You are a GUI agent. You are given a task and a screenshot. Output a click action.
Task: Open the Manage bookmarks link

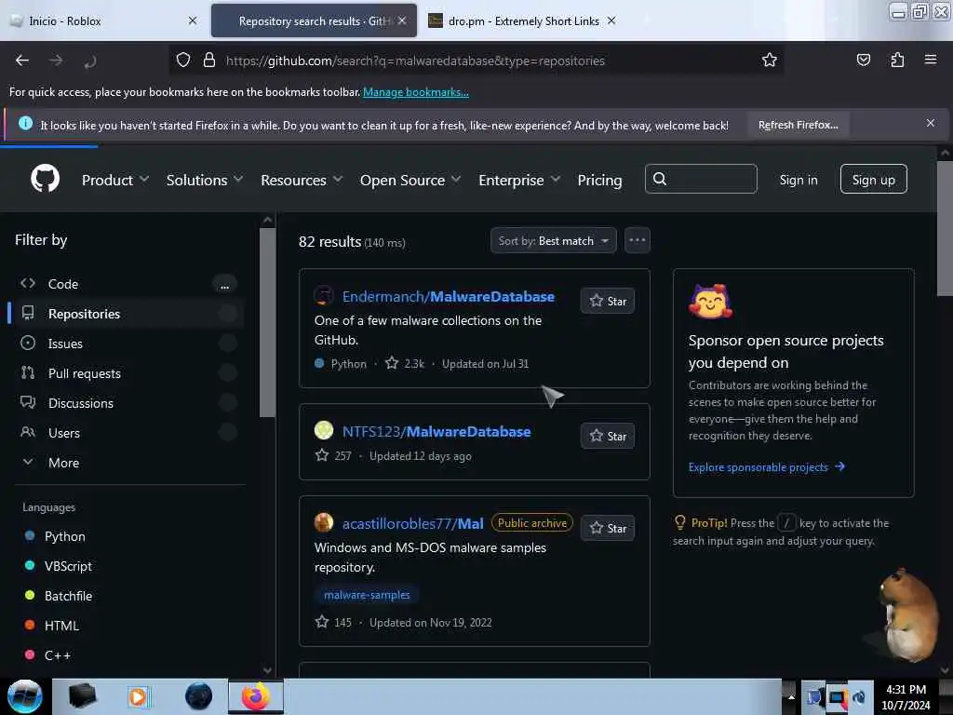point(416,92)
